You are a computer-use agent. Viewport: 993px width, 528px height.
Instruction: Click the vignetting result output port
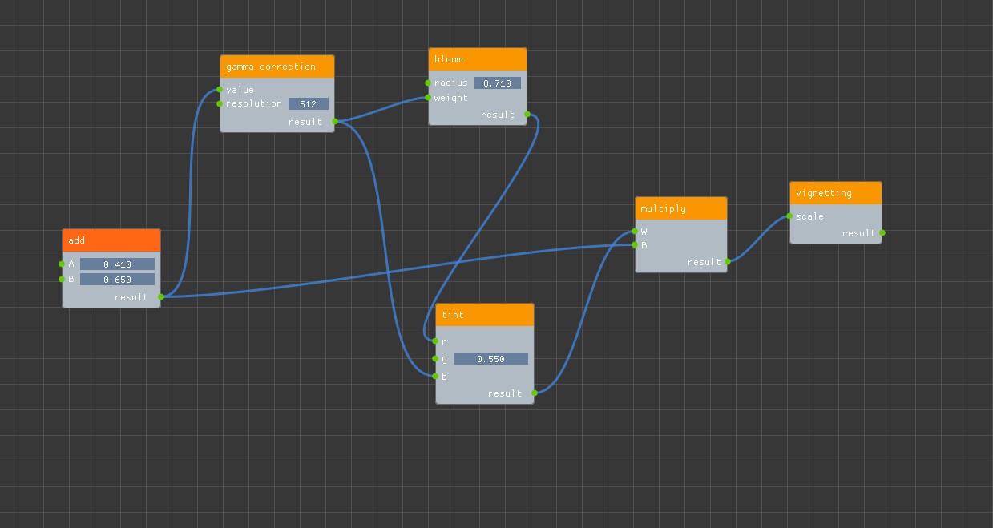click(882, 233)
